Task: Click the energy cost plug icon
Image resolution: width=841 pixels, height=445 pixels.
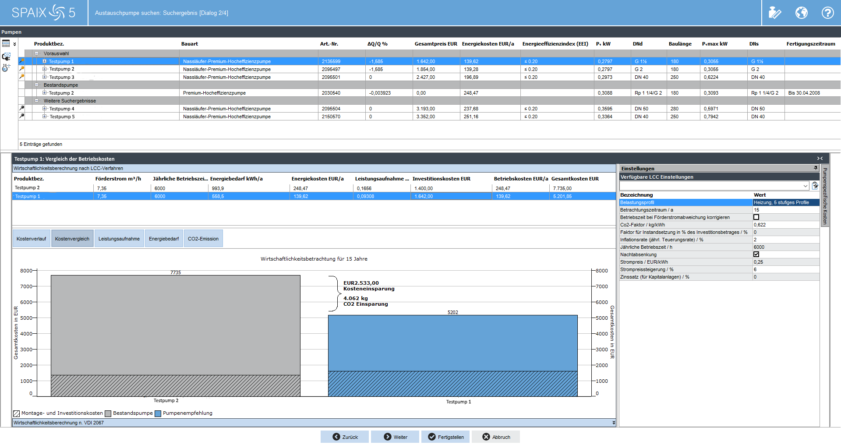Action: click(x=6, y=57)
